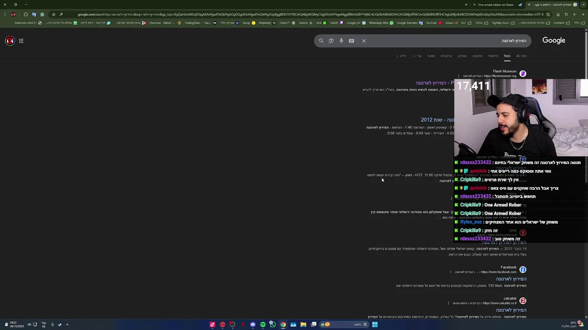Open Chrome from the taskbar

[x=283, y=324]
